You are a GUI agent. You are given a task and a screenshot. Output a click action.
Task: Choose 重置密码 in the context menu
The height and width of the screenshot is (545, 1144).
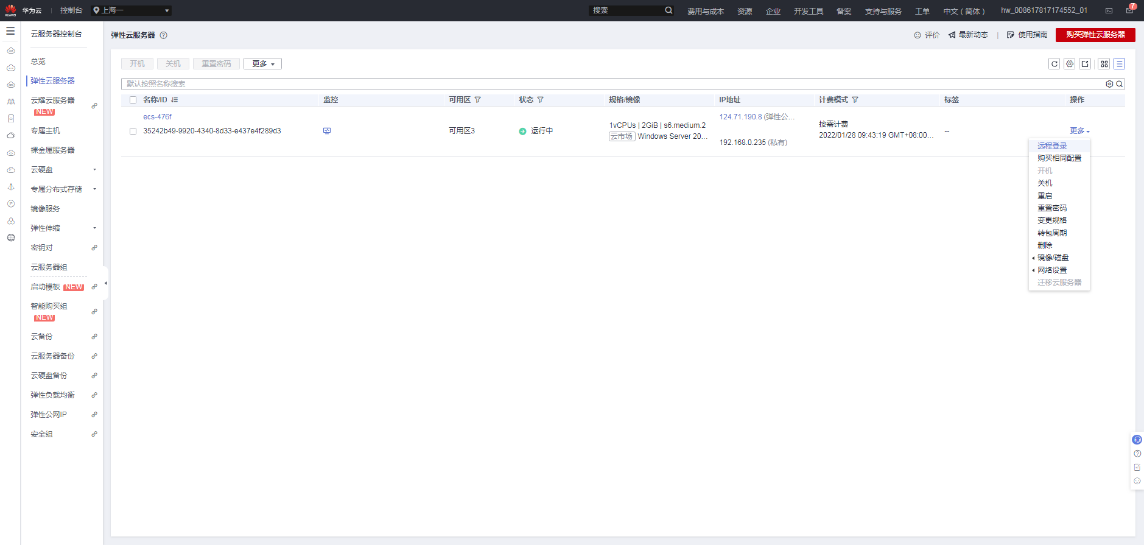[x=1052, y=208]
